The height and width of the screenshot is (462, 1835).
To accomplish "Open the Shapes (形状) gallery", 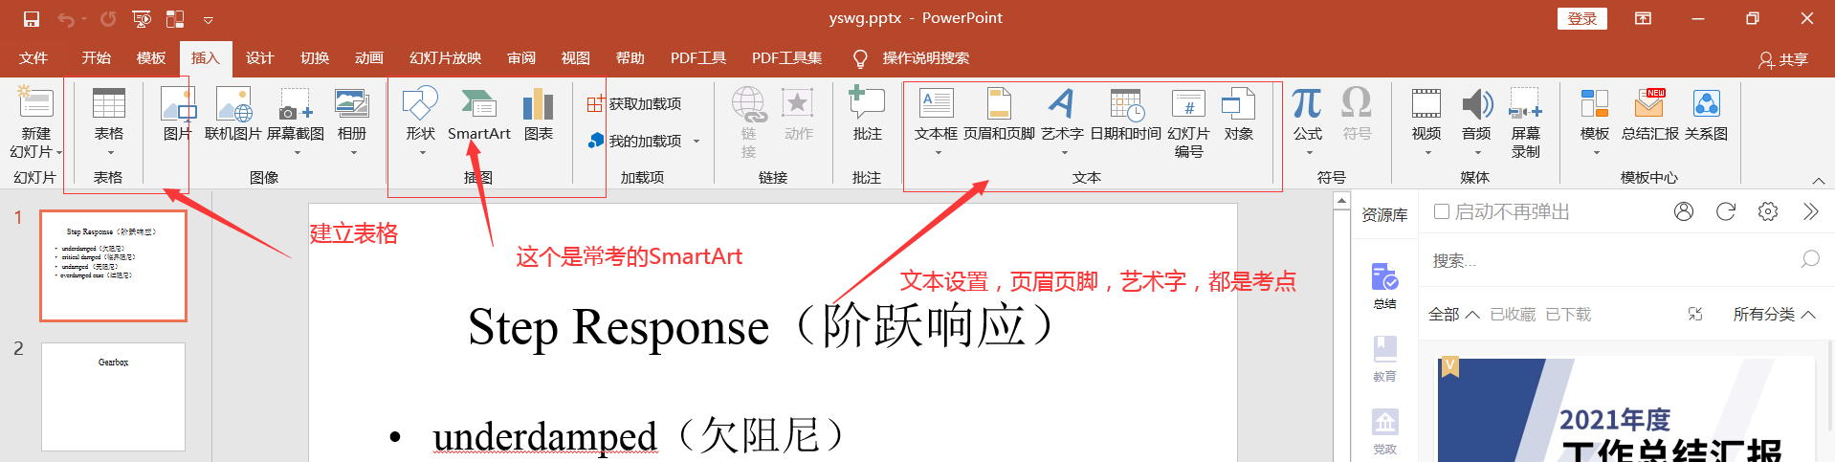I will tap(421, 122).
